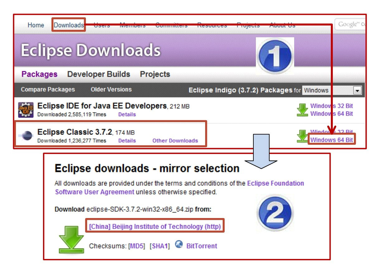
Task: Click the BitTorrent globe icon
Action: point(179,244)
